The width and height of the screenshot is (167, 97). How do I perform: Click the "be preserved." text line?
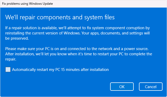coord(17,38)
